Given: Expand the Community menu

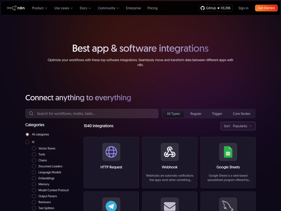Looking at the screenshot, I should 109,8.
